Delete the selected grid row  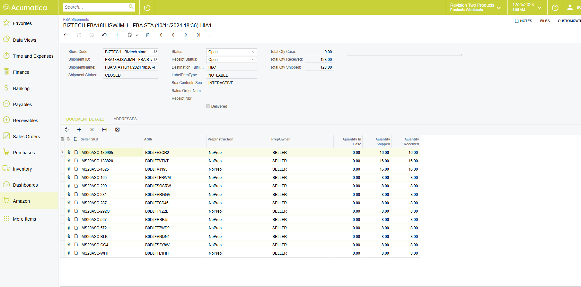click(x=92, y=130)
